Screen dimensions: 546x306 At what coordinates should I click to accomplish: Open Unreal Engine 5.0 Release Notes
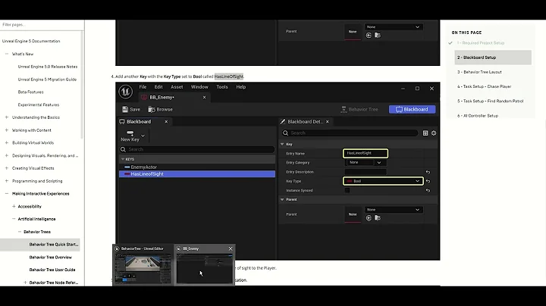(x=48, y=67)
